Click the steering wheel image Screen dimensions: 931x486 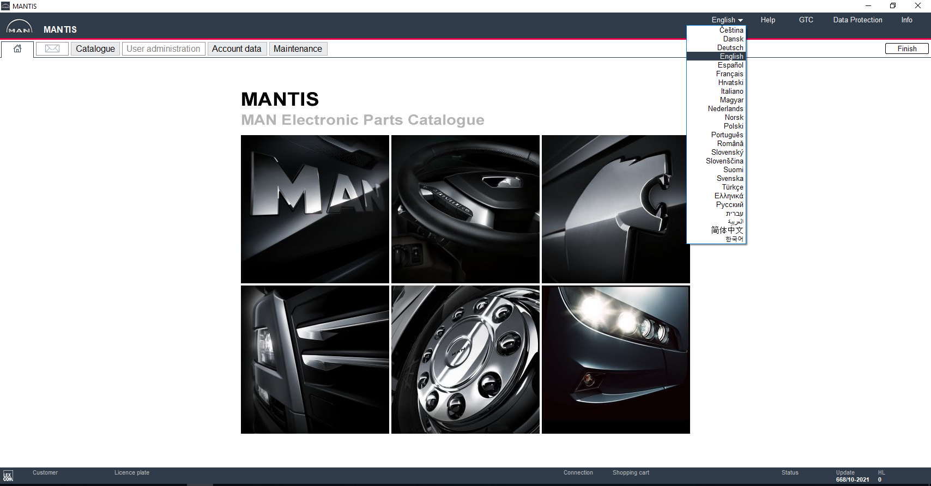[x=465, y=209]
